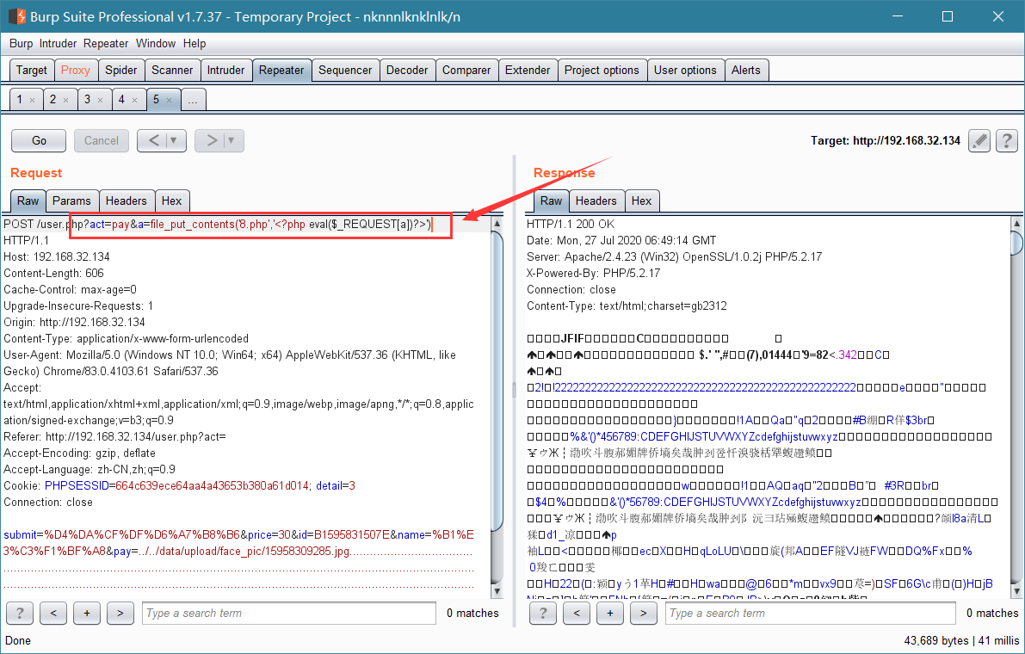Open Repeater help question mark icon

pyautogui.click(x=1007, y=140)
